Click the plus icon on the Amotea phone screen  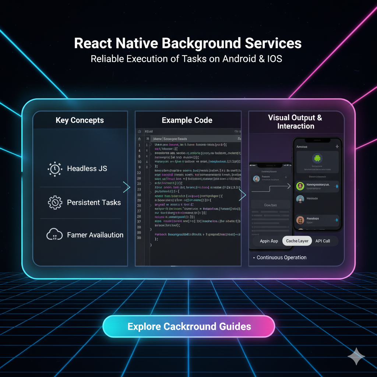[337, 147]
